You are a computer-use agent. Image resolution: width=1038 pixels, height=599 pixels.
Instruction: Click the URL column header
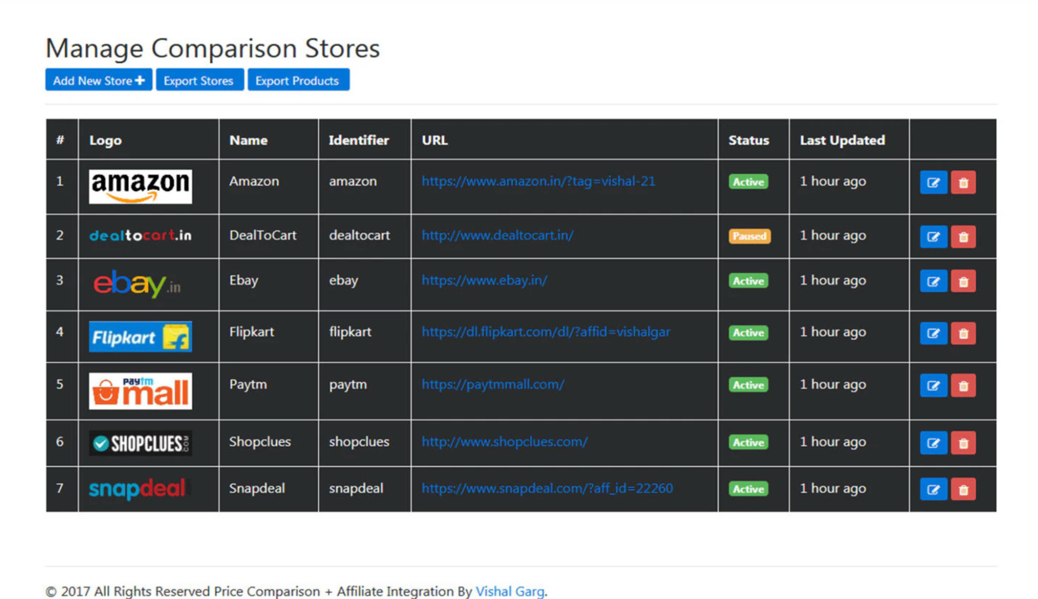pos(435,140)
